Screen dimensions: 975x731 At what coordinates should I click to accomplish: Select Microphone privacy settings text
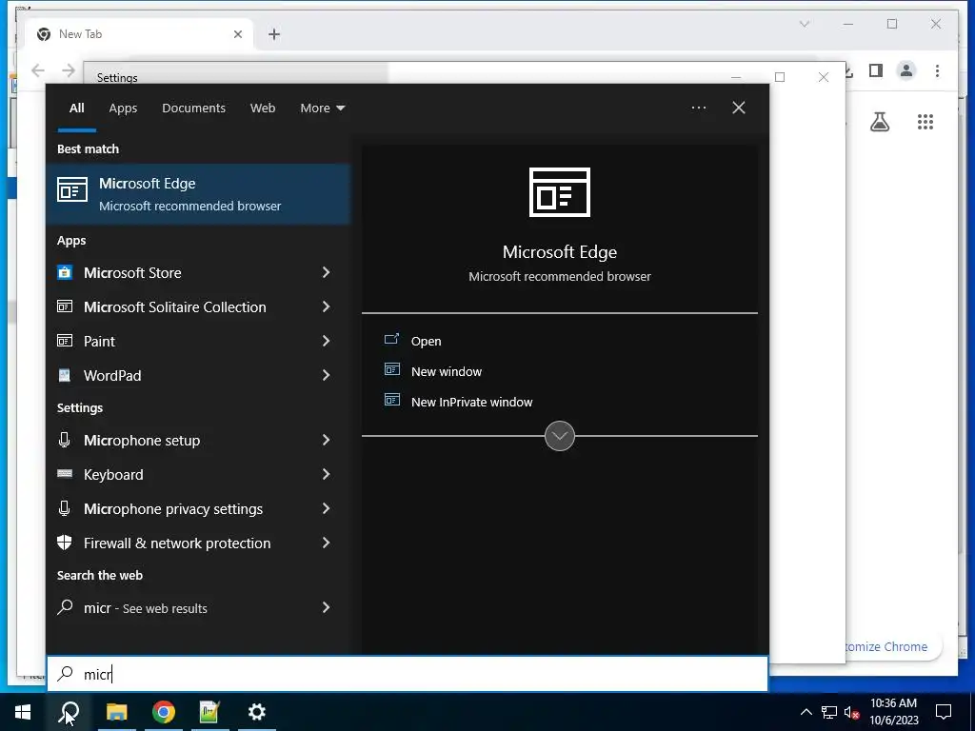173,509
